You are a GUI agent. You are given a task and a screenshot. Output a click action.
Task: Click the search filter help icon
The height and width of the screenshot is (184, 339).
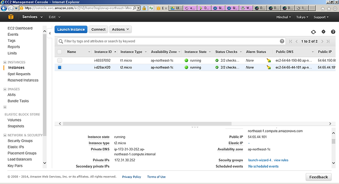(x=282, y=41)
